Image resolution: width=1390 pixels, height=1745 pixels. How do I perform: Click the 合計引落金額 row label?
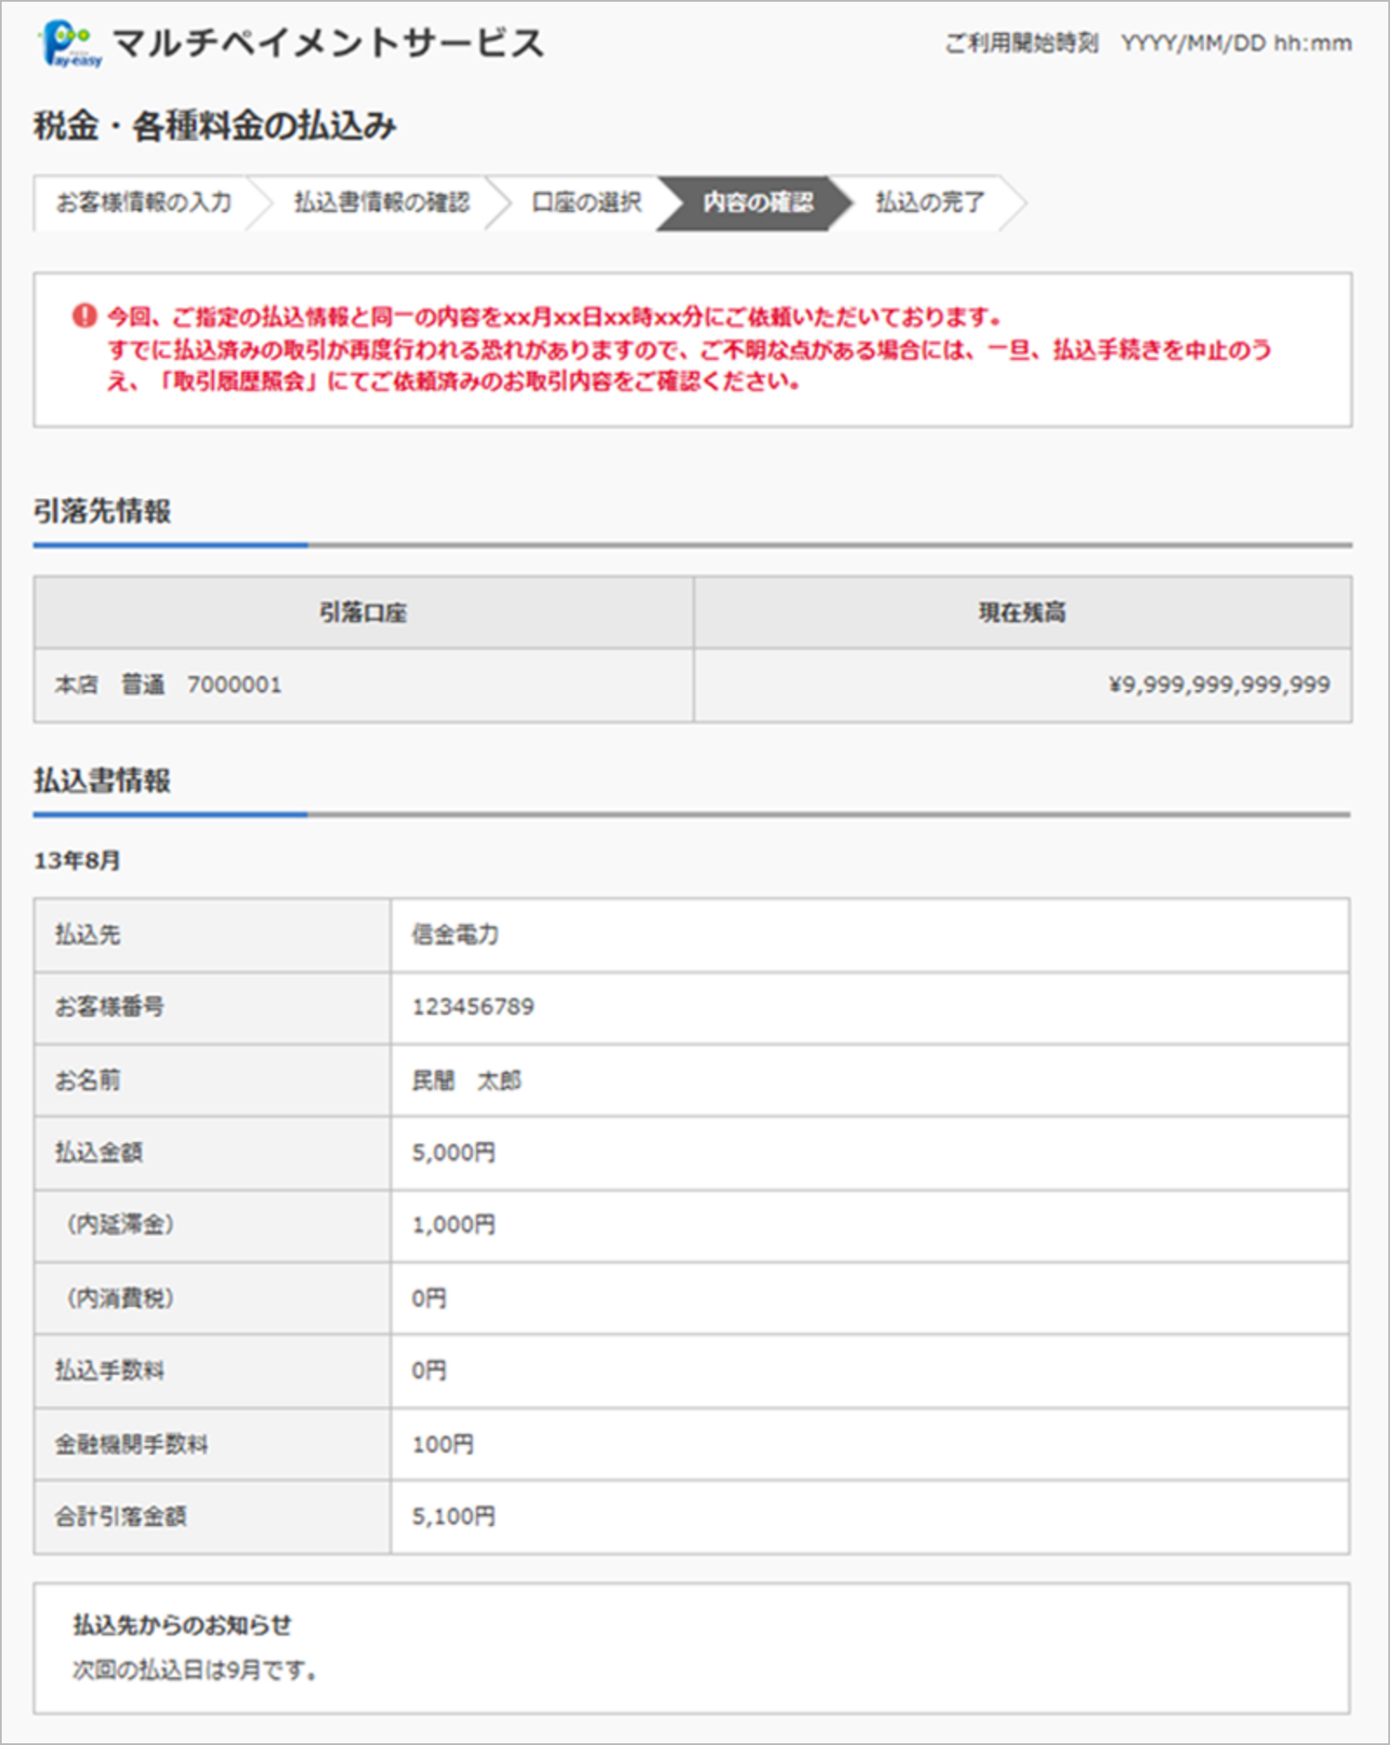pos(121,1516)
